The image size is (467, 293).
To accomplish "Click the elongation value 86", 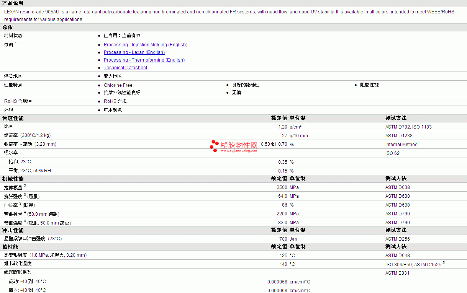I will [x=285, y=205].
